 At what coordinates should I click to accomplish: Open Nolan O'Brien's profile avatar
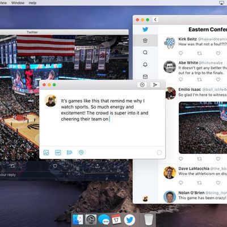tap(170, 197)
